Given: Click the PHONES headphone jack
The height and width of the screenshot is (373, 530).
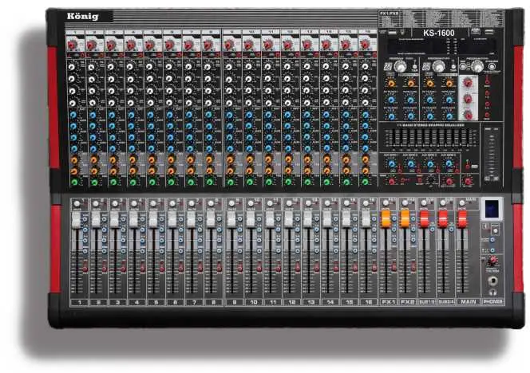Looking at the screenshot, I should pyautogui.click(x=493, y=279).
